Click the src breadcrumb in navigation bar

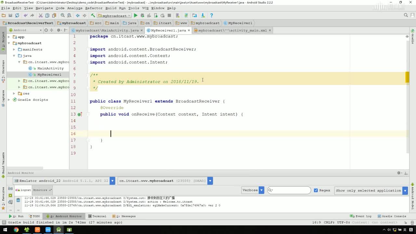pos(95,23)
